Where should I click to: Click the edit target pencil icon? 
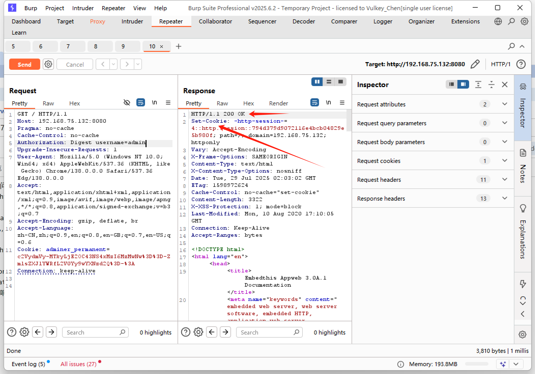click(x=475, y=64)
